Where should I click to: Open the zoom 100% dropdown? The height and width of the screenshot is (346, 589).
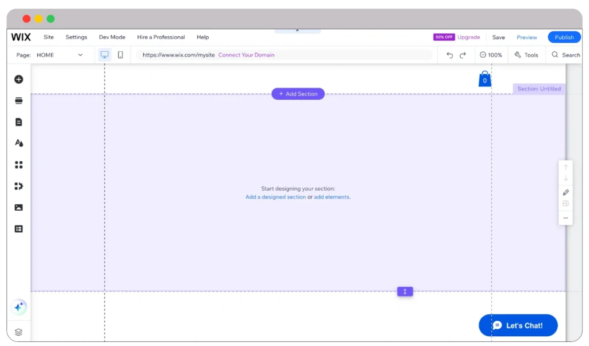pyautogui.click(x=491, y=55)
